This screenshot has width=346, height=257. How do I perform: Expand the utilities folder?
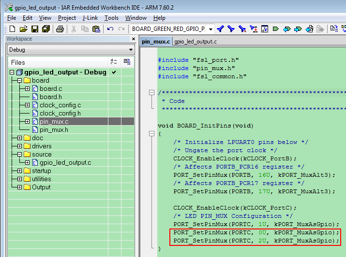(x=20, y=179)
